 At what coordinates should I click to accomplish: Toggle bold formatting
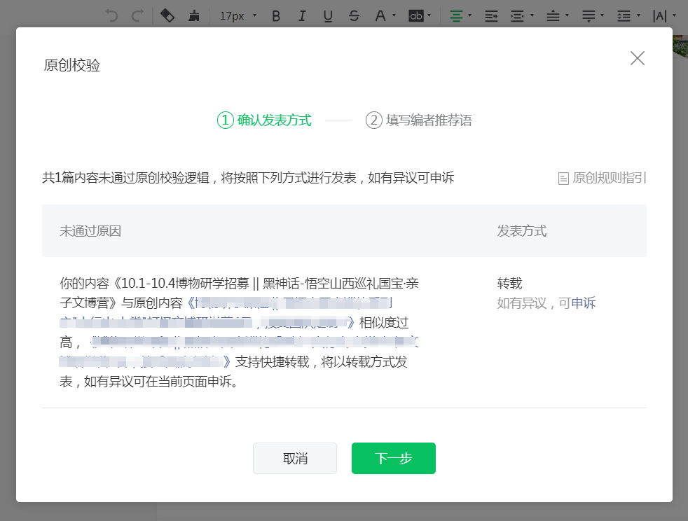[x=276, y=15]
